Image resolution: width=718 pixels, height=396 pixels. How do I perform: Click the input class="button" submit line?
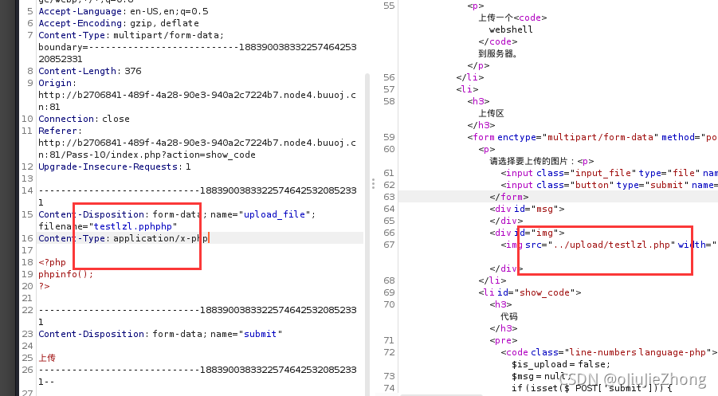click(609, 185)
